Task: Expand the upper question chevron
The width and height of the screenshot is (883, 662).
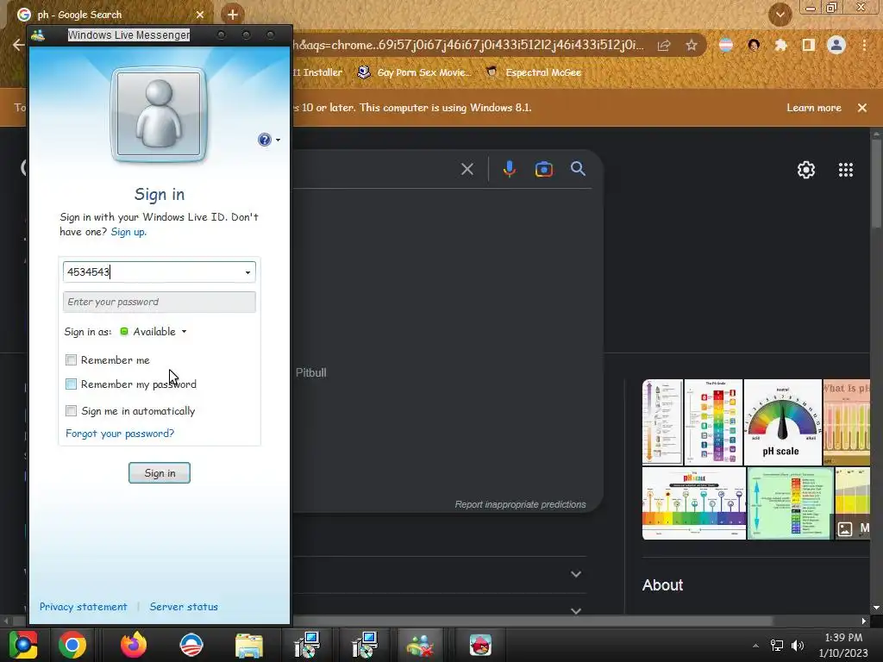Action: pyautogui.click(x=575, y=574)
